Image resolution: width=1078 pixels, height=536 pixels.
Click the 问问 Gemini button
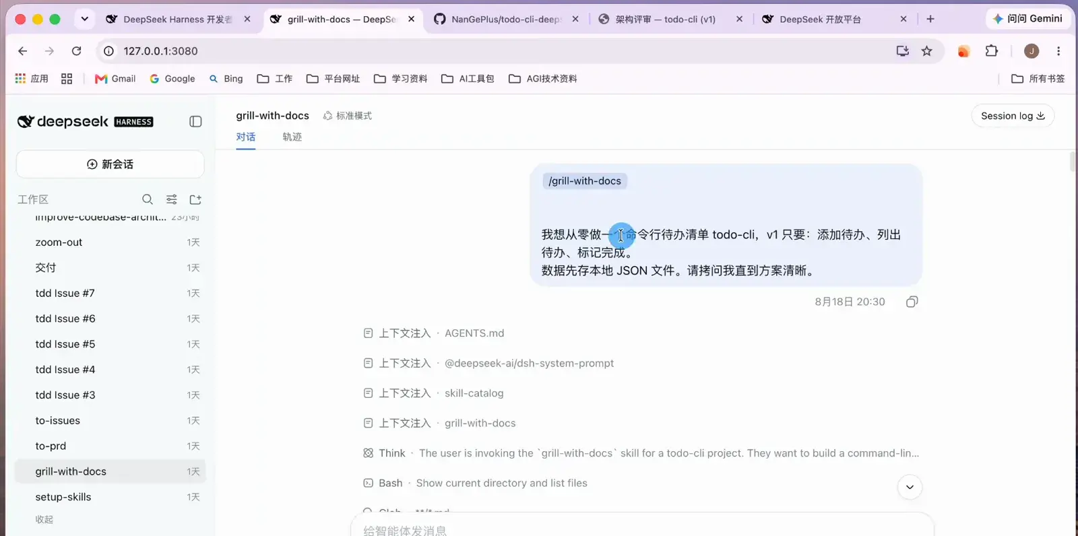[1027, 19]
